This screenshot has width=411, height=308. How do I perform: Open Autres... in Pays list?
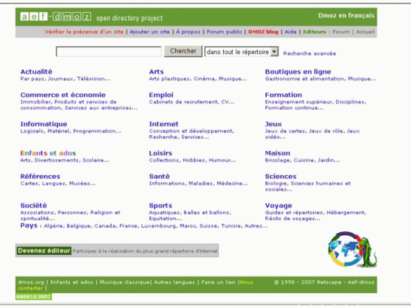pyautogui.click(x=256, y=225)
